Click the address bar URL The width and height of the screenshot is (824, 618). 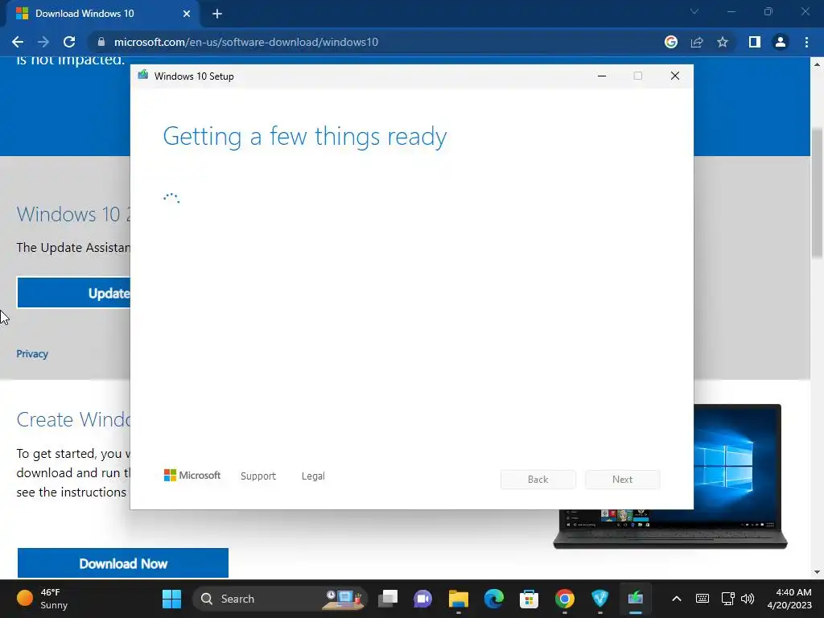(246, 42)
